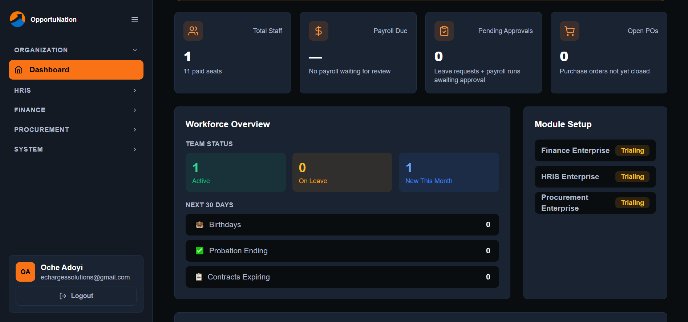Click the Probation Ending green checkmark icon
Screen dimensions: 688x322
199,251
